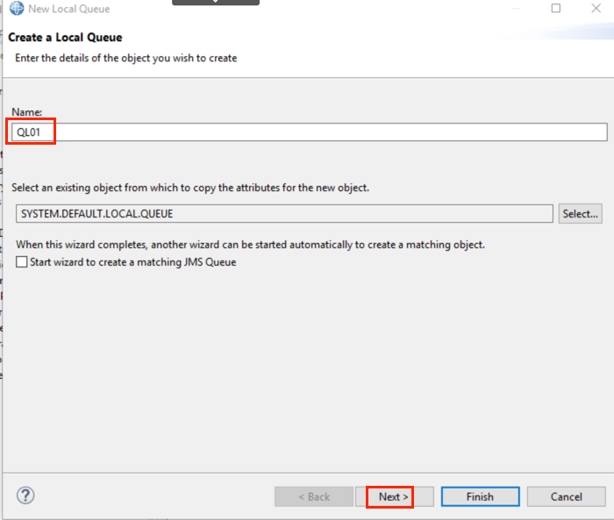
Task: Enable Start wizard to create JMS Queue
Action: (x=22, y=261)
